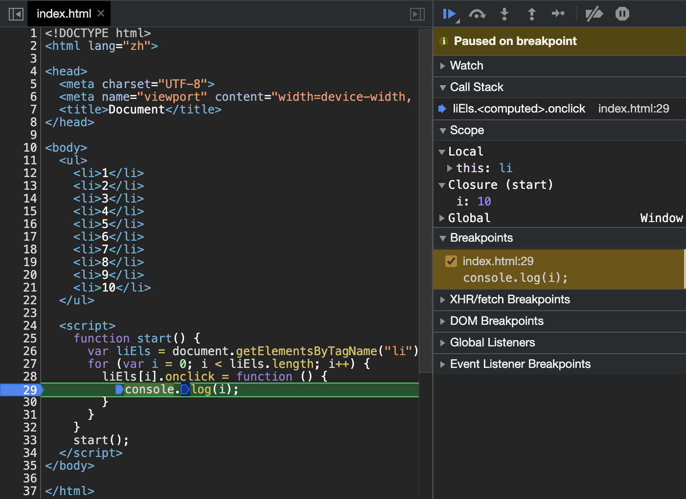Collapse the Closure (start) scope
This screenshot has height=499, width=686.
[x=442, y=185]
